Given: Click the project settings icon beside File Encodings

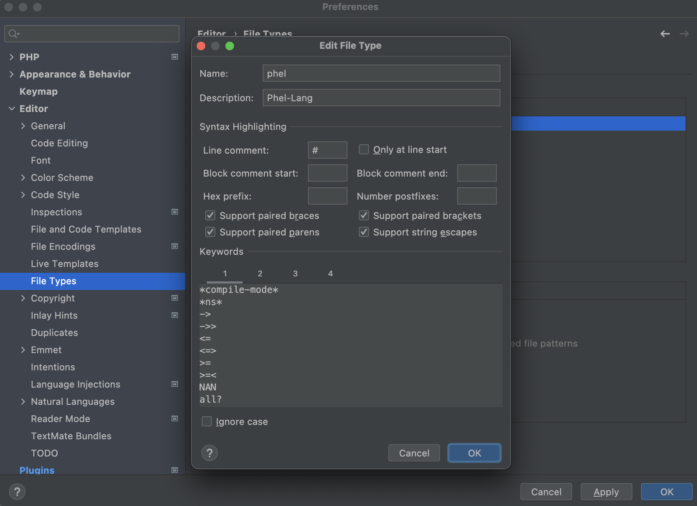Looking at the screenshot, I should [x=175, y=246].
